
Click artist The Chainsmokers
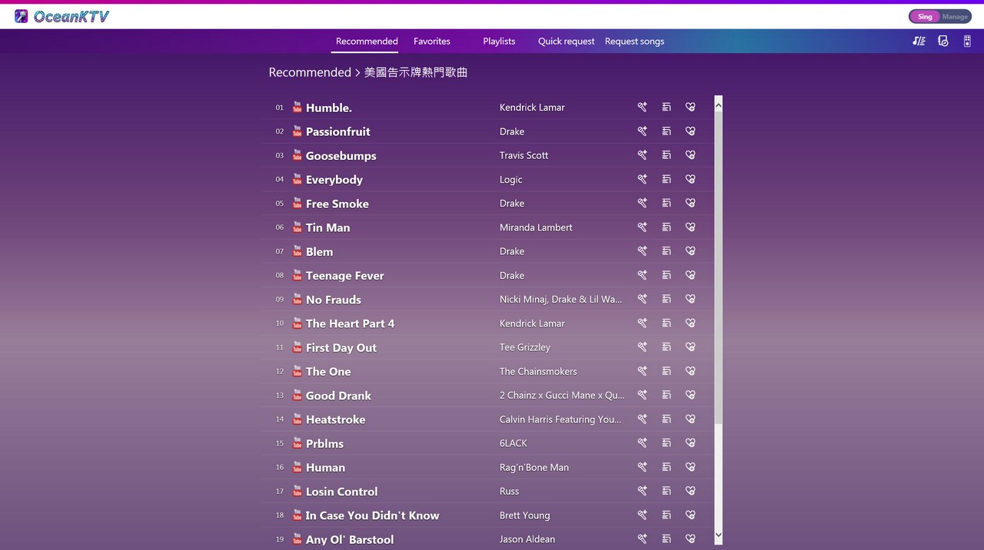(x=538, y=371)
